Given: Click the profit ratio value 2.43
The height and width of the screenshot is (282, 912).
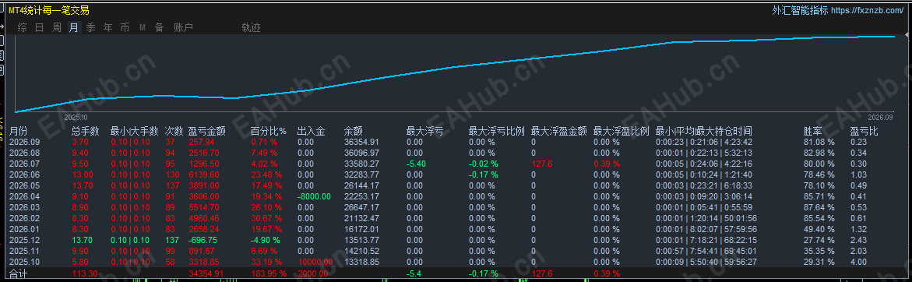Looking at the screenshot, I should [858, 240].
